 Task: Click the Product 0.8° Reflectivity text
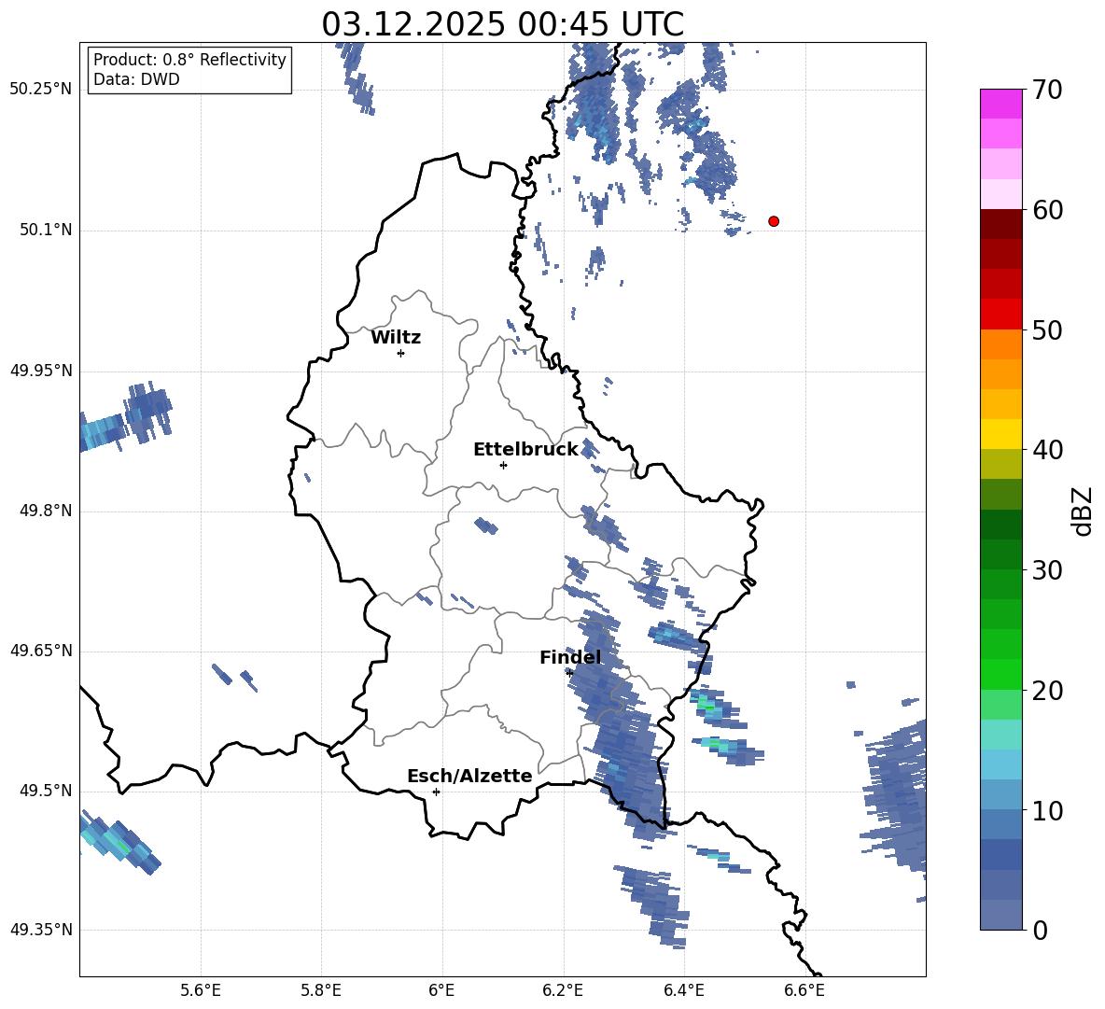click(189, 60)
